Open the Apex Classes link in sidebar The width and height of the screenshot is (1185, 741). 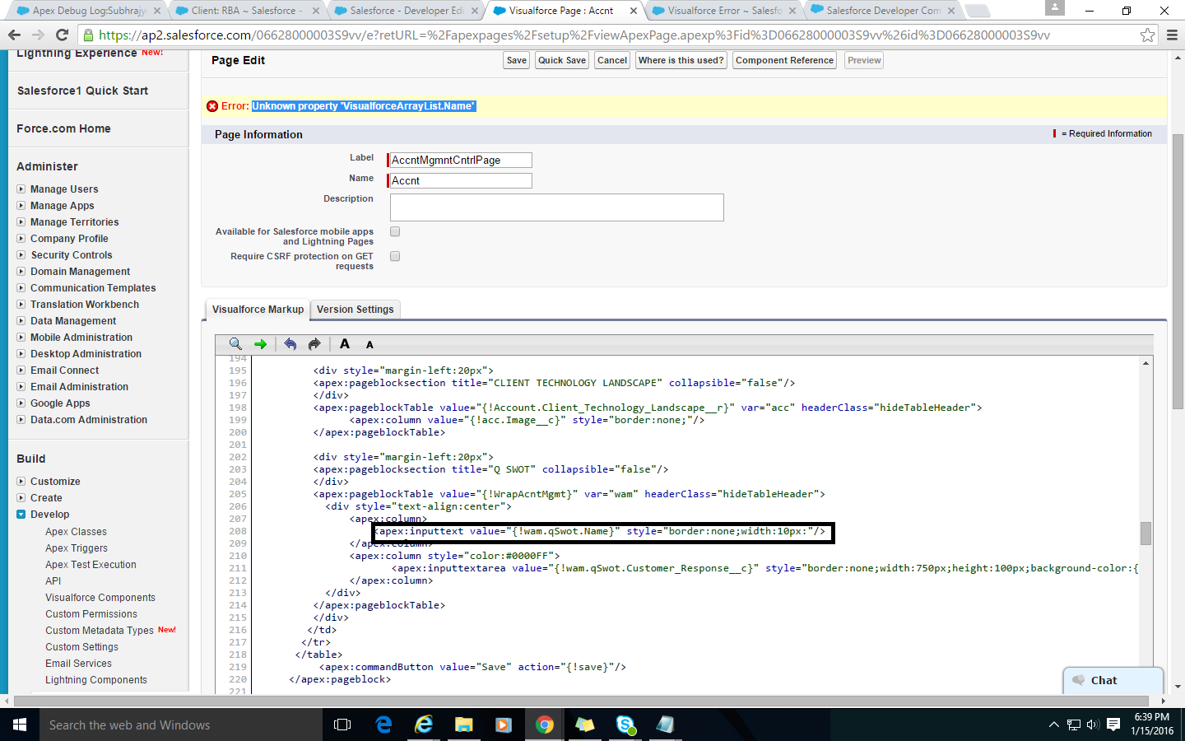pos(76,532)
